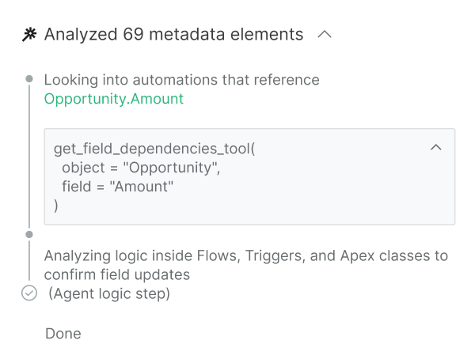Click the circled checkmark status icon

click(29, 293)
